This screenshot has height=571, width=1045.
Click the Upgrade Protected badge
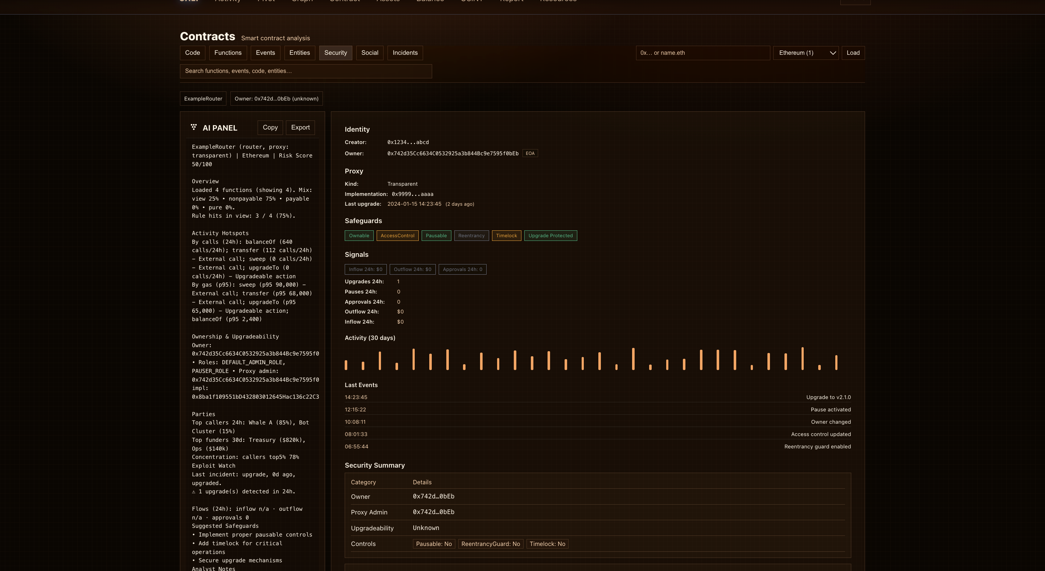pos(550,235)
